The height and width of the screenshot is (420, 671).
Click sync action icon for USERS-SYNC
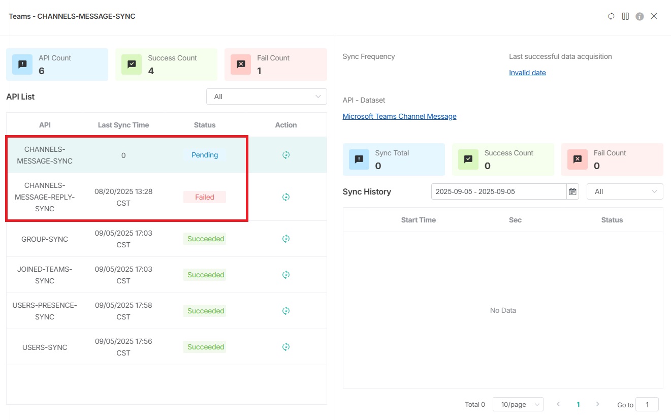pos(286,347)
